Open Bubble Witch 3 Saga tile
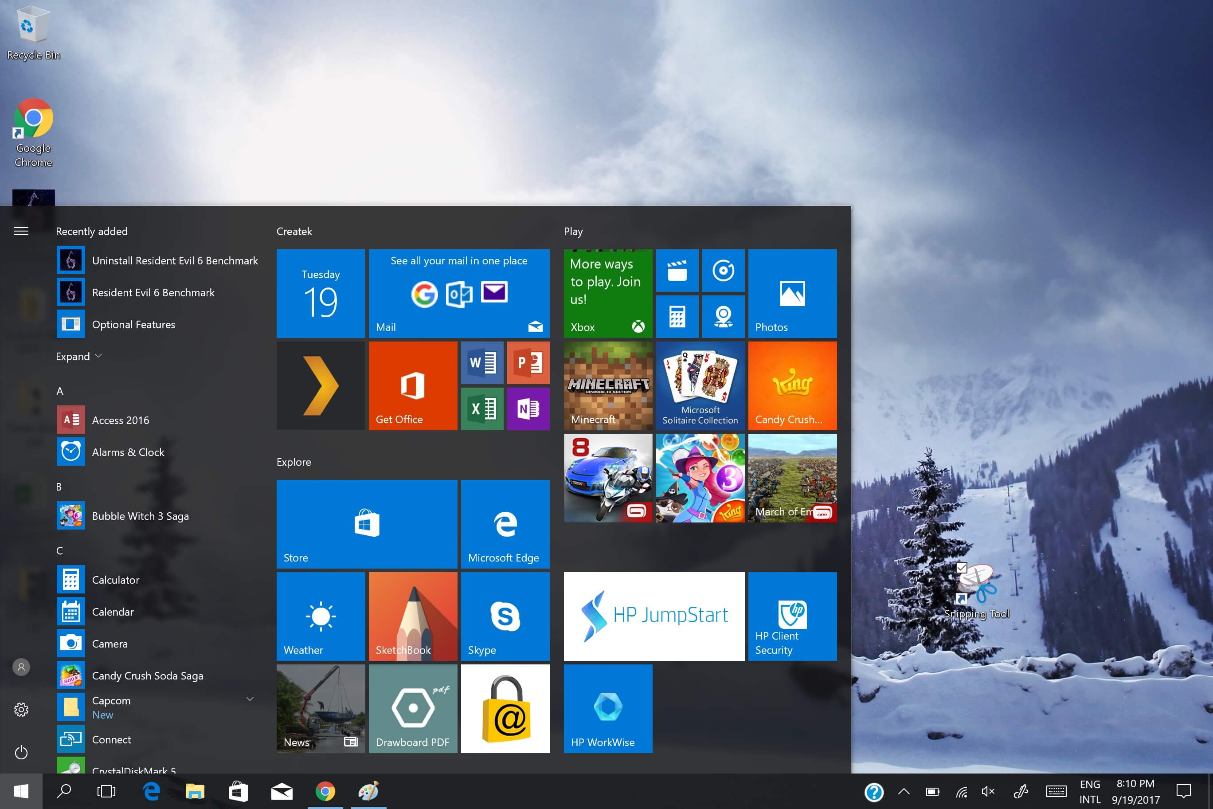 pos(700,478)
